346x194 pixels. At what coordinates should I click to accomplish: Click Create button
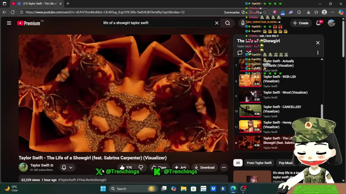coord(301,23)
